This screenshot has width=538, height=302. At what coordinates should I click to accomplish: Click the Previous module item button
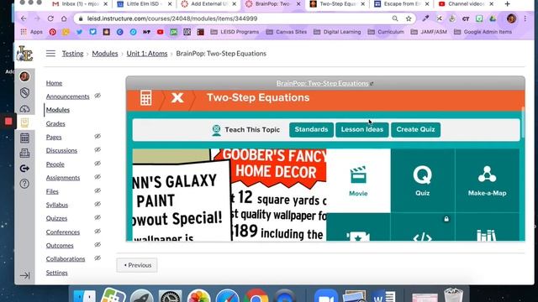137,265
